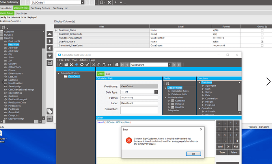This screenshot has width=272, height=164.
Task: Click sort A-Z icon in Available Columns
Action: pyautogui.click(x=4, y=27)
